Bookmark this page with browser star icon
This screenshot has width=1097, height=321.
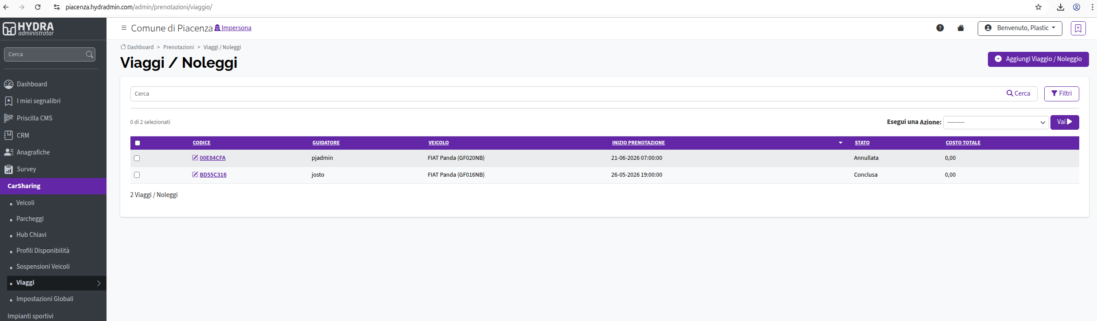1038,7
